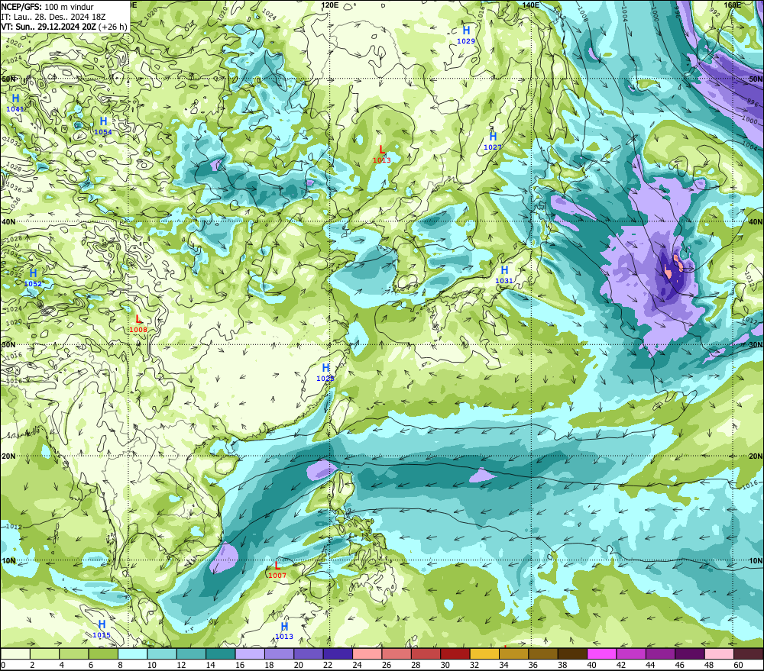
Task: Click the legend value 40
Action: tap(591, 665)
